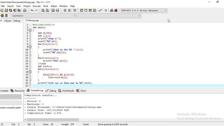Click the Find toolbar icon

click(43, 10)
